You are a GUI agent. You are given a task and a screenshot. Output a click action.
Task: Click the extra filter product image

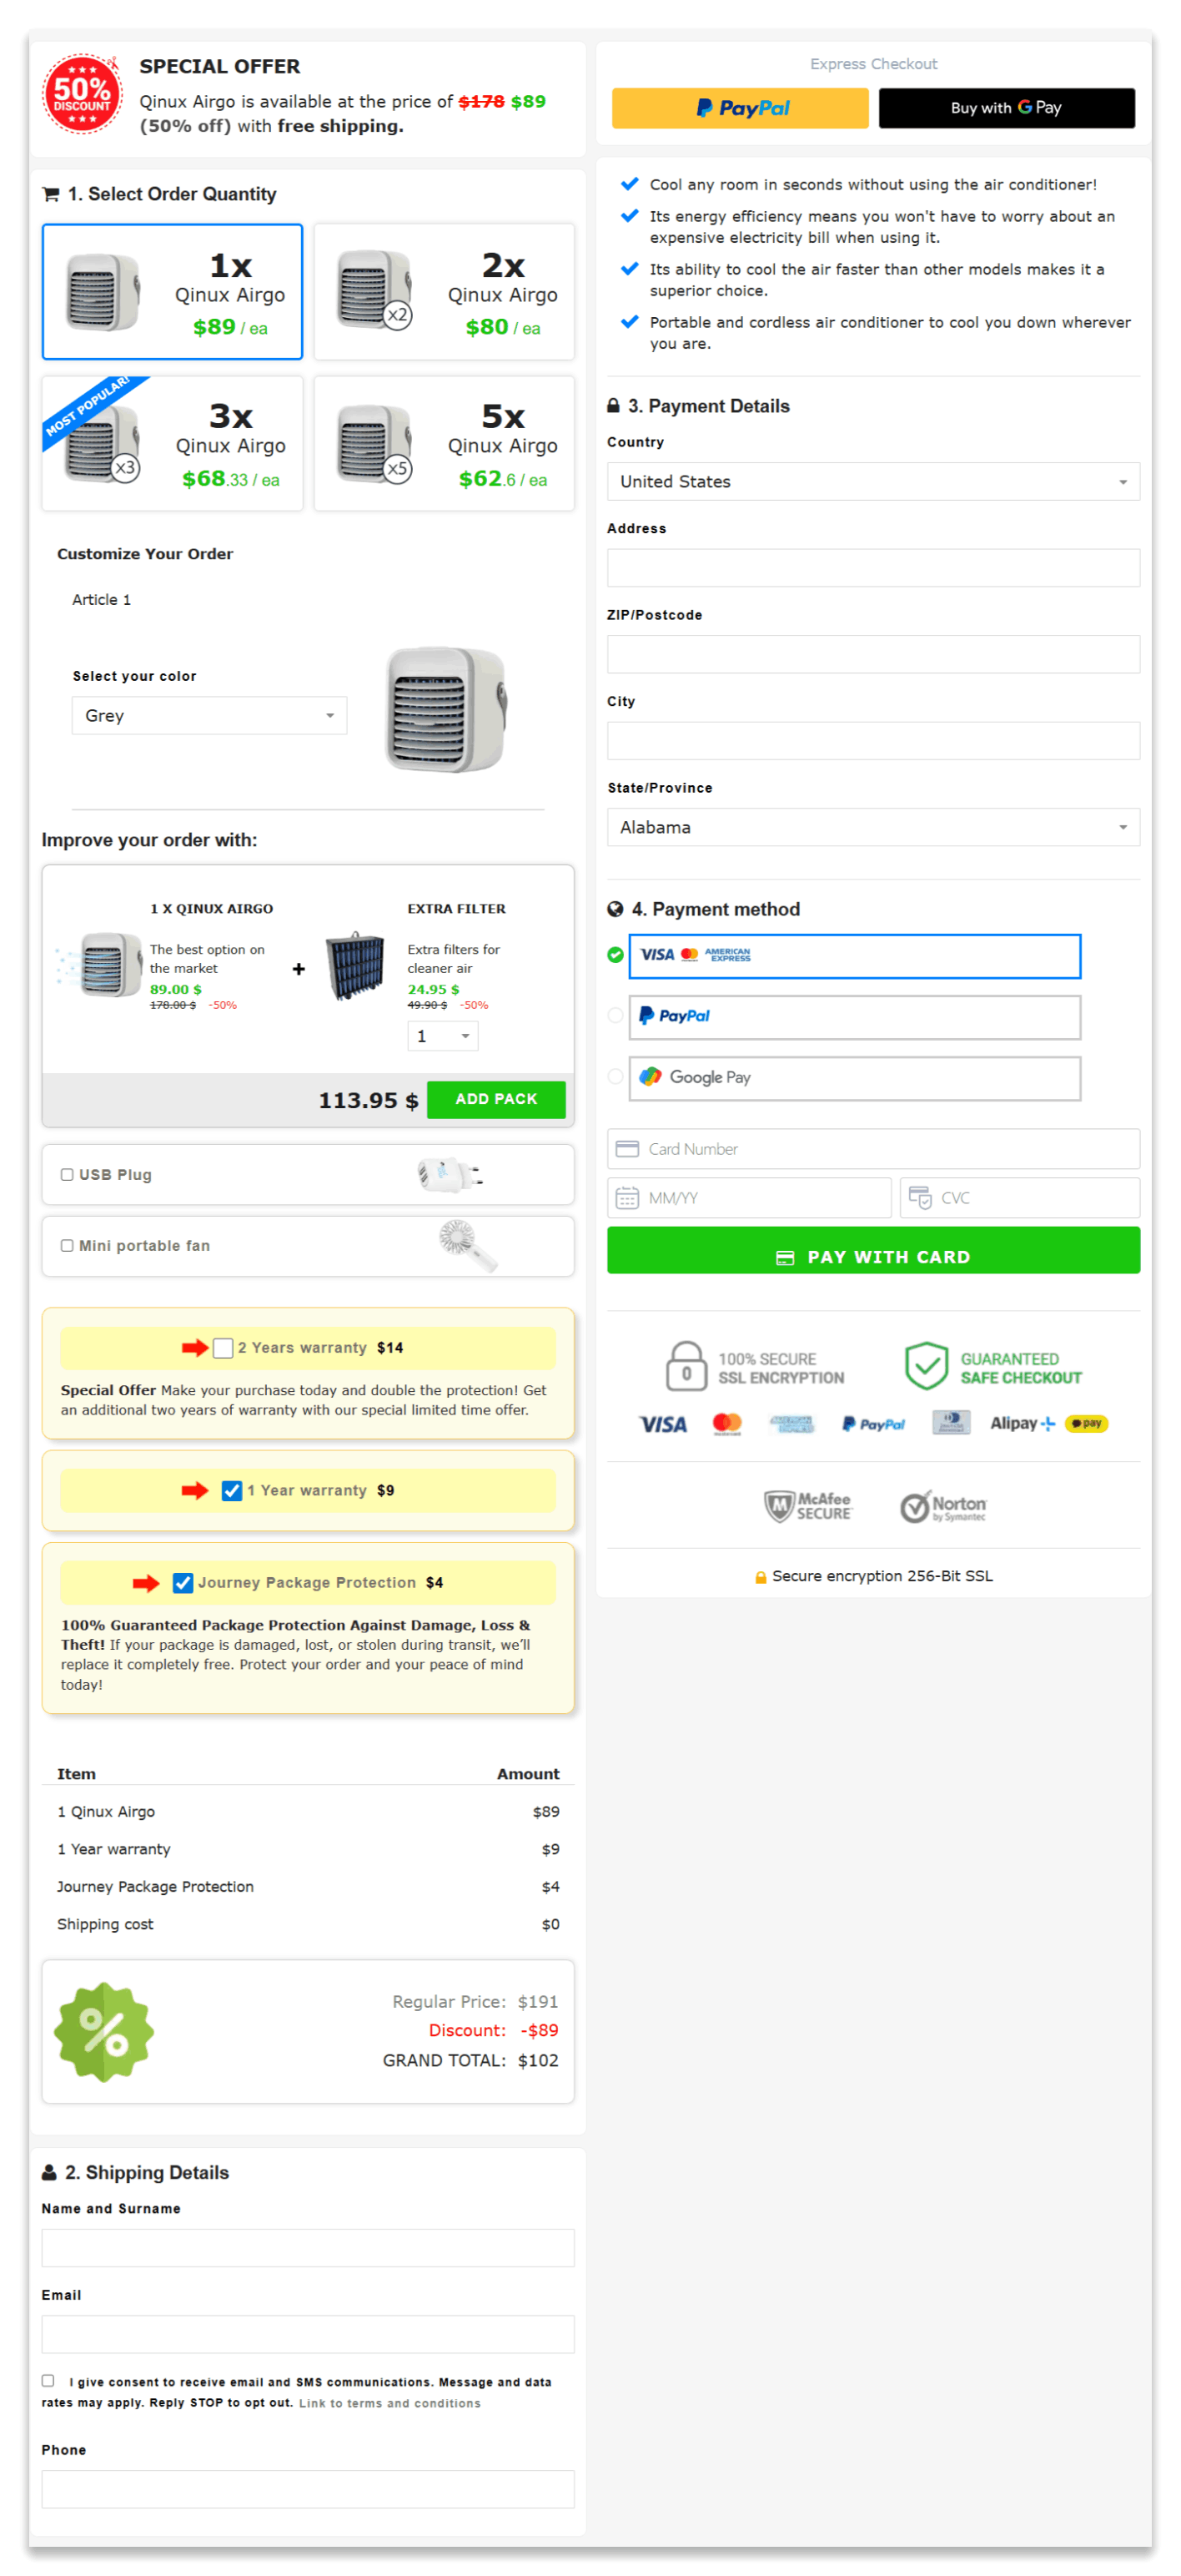pyautogui.click(x=354, y=965)
